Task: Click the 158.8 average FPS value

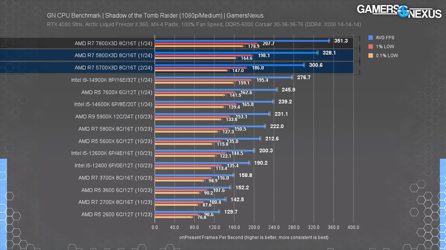Action: [246, 175]
